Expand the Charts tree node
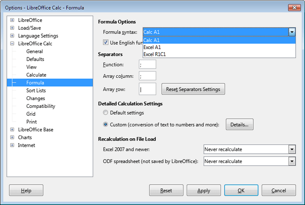305x205 pixels. point(12,137)
